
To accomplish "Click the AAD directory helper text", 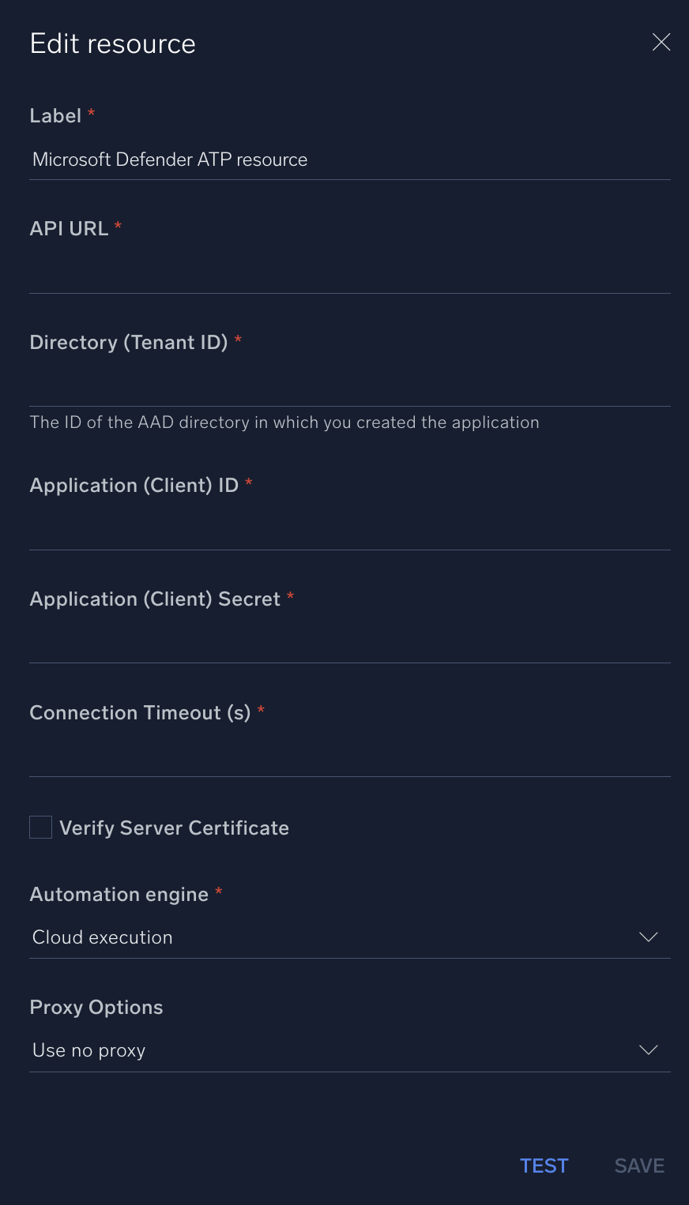I will (284, 422).
